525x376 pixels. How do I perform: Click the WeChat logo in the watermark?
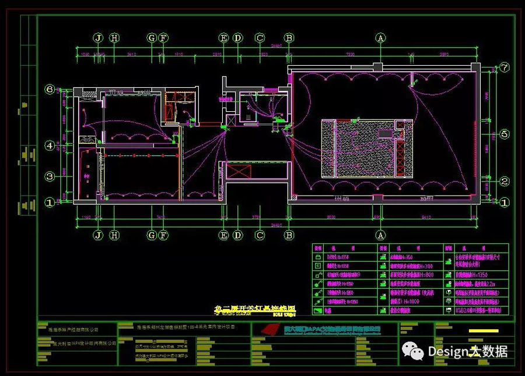(x=413, y=351)
